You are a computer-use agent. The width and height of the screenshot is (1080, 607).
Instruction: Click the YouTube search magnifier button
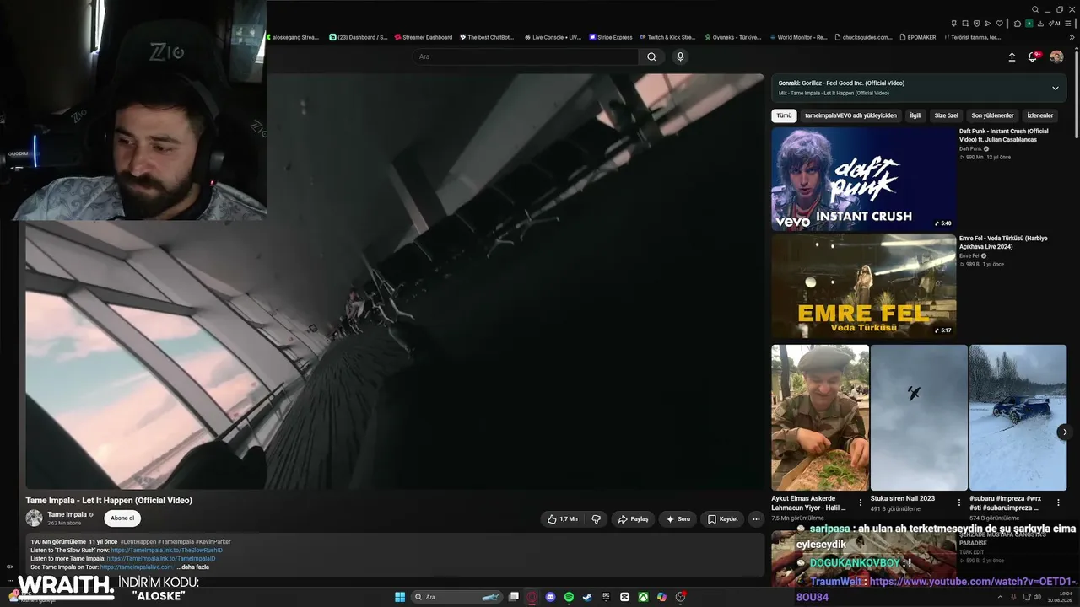point(651,56)
